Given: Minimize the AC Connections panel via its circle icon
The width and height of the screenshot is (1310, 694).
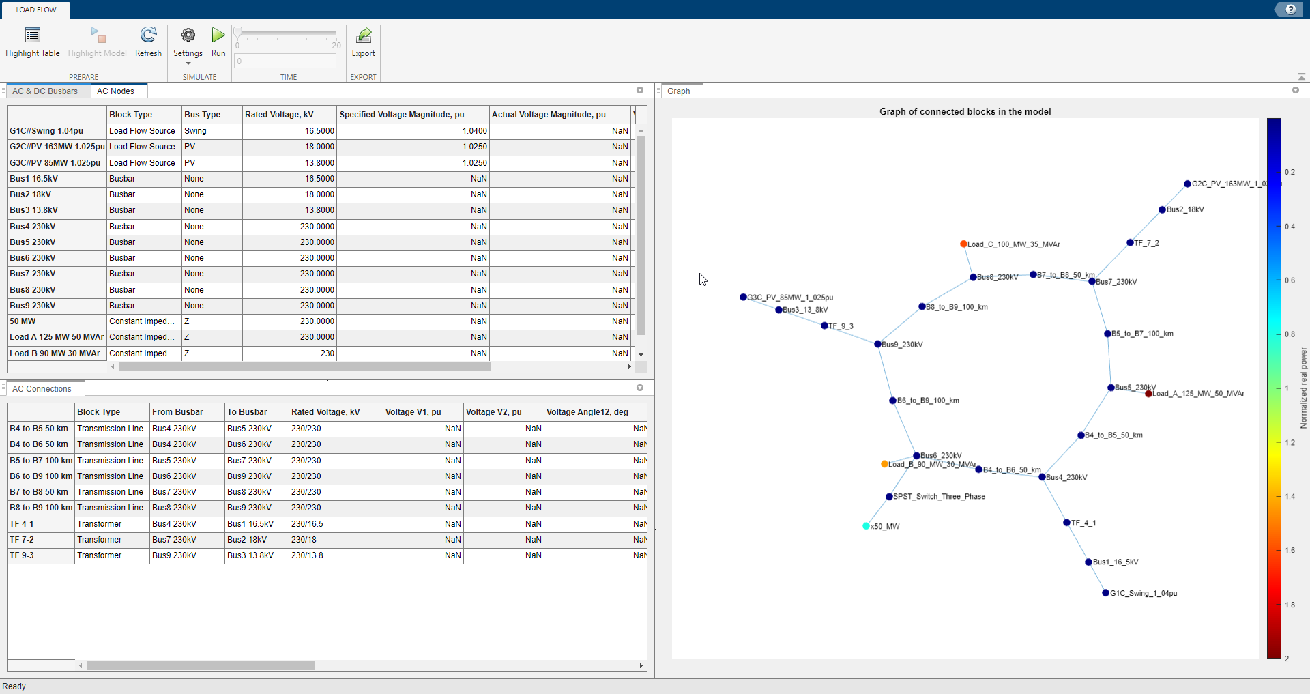Looking at the screenshot, I should pos(639,388).
